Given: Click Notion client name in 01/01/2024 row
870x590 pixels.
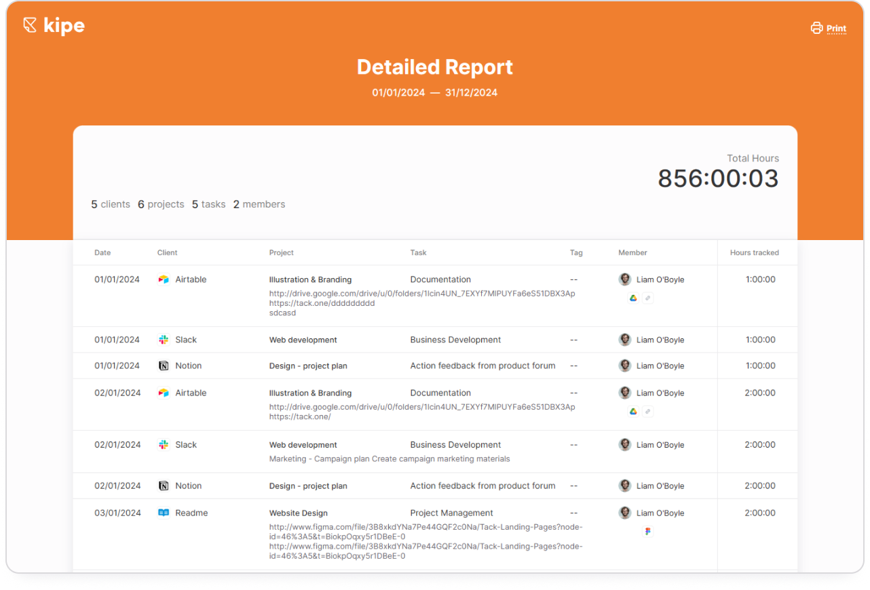Looking at the screenshot, I should pos(189,366).
